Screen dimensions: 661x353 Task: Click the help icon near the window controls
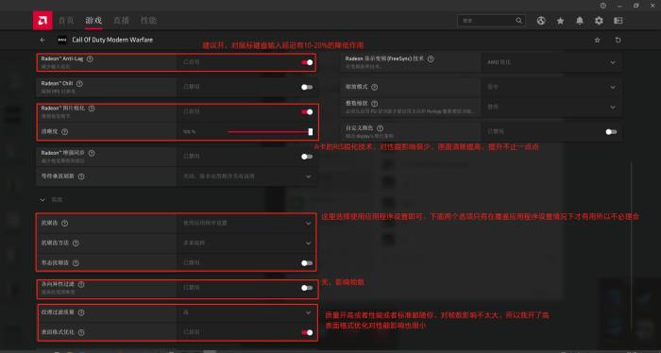click(603, 6)
